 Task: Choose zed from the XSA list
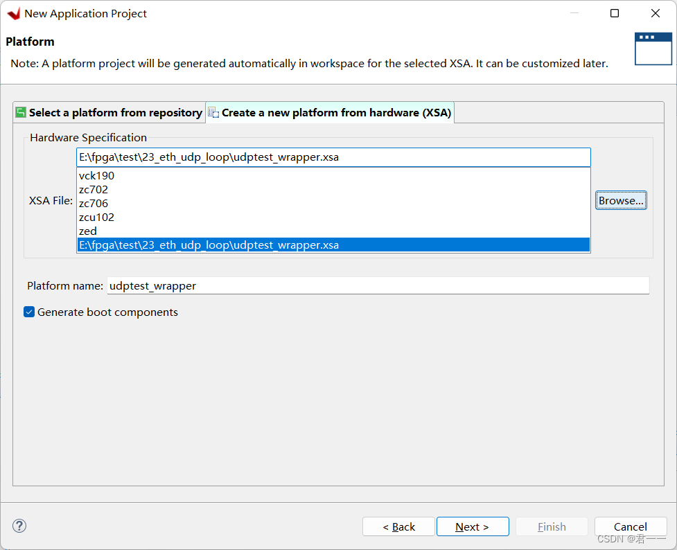pos(333,231)
